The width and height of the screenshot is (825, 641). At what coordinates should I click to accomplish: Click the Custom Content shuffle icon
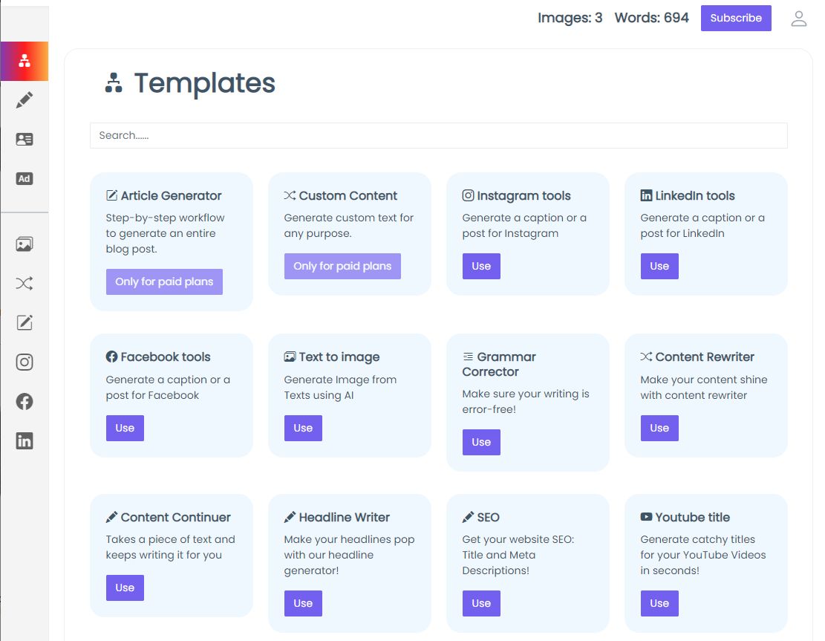pyautogui.click(x=290, y=196)
